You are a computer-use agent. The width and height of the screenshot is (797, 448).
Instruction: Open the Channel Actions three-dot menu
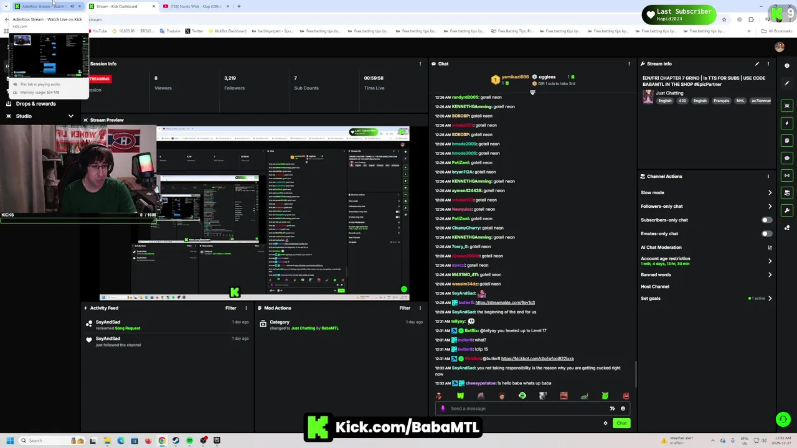(x=768, y=176)
